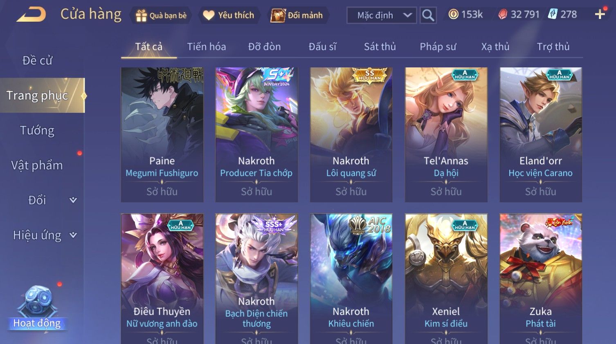
Task: Switch to the Tiến hóa tab
Action: point(207,47)
